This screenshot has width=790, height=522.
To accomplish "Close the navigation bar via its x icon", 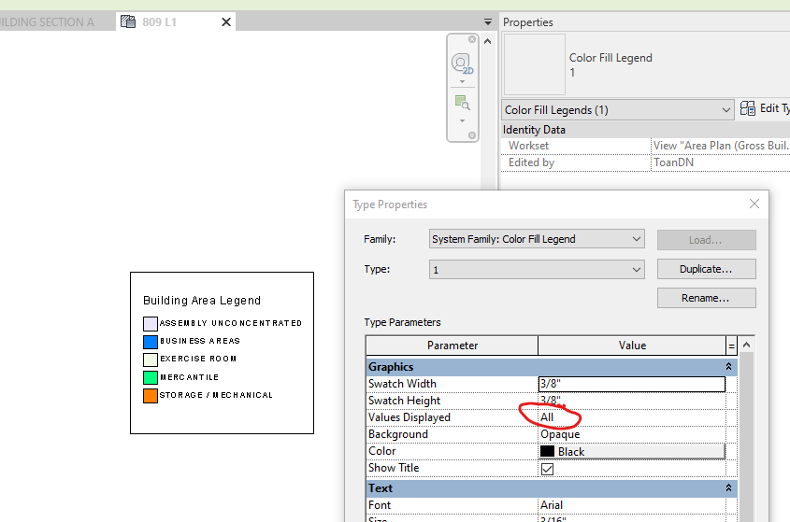I will point(472,39).
